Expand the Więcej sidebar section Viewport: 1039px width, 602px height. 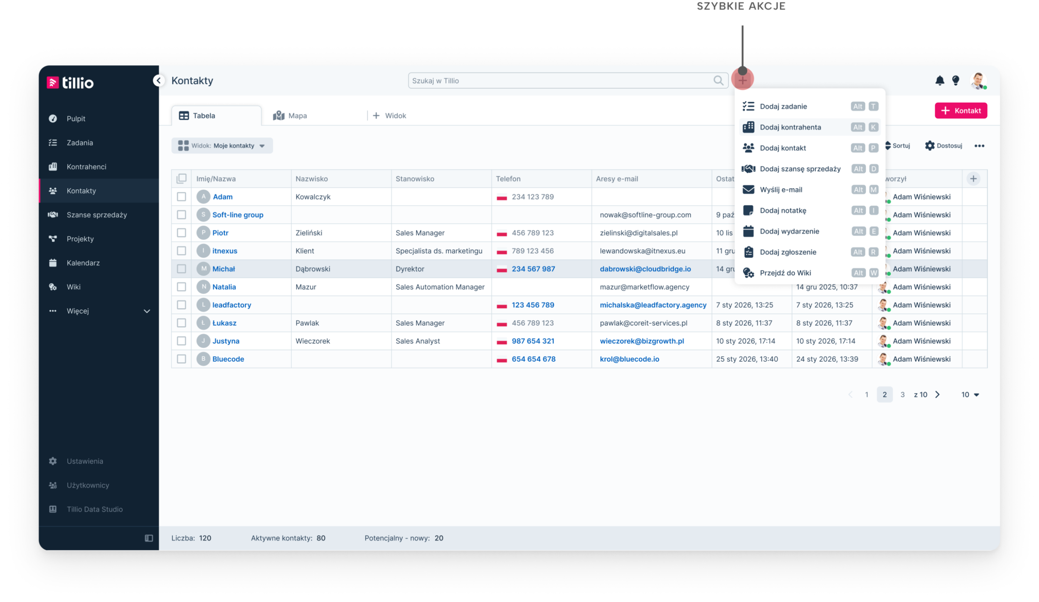click(x=98, y=311)
